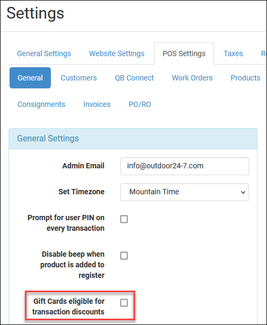
Task: Go to QB Connect sub-tab
Action: (x=134, y=78)
